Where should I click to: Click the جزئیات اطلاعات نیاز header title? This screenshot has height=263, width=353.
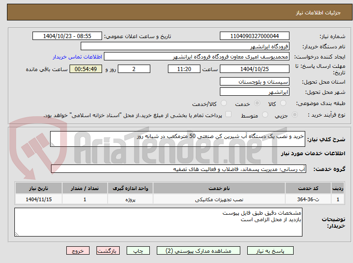318,13
